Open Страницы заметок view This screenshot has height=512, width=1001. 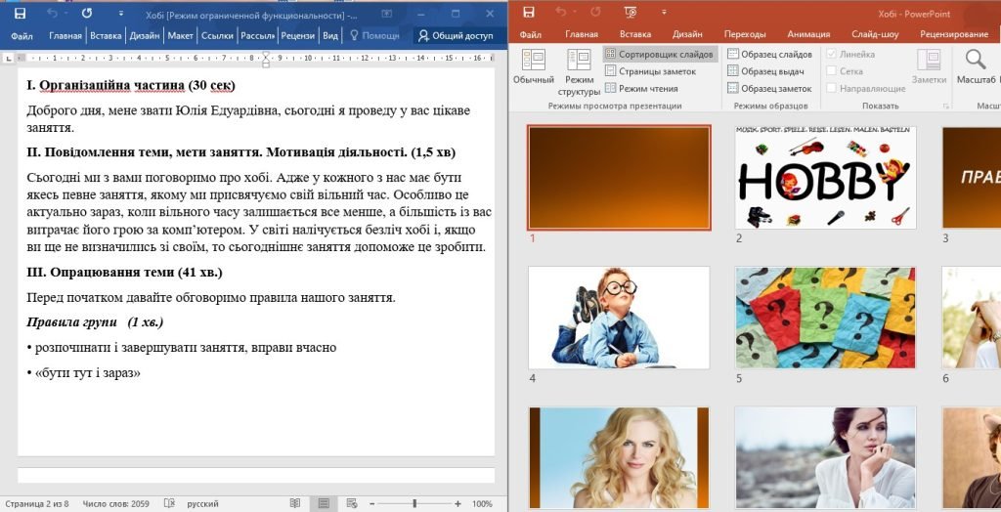[651, 71]
